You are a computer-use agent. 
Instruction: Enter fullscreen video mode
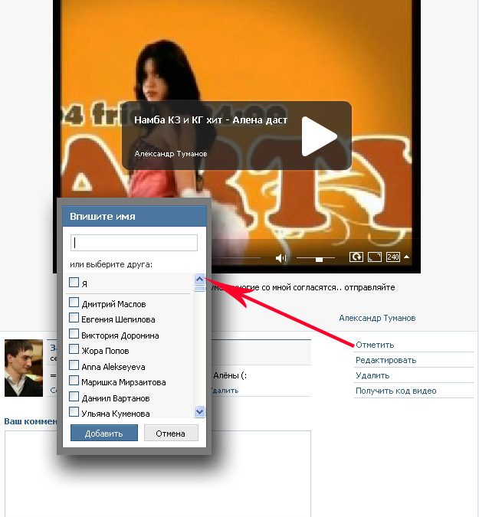tap(375, 257)
